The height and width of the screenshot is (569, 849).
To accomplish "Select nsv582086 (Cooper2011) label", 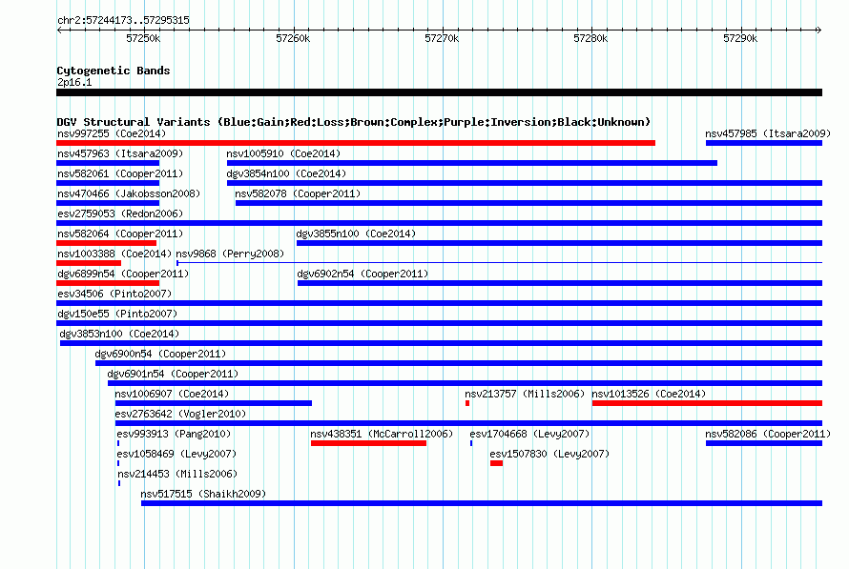I will [768, 434].
